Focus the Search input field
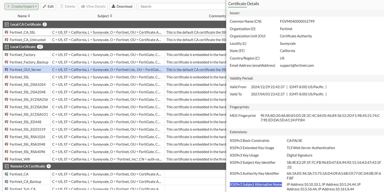The width and height of the screenshot is (384, 192). pyautogui.click(x=183, y=7)
